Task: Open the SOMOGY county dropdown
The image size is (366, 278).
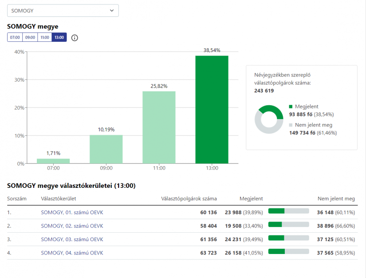Action: tap(63, 11)
